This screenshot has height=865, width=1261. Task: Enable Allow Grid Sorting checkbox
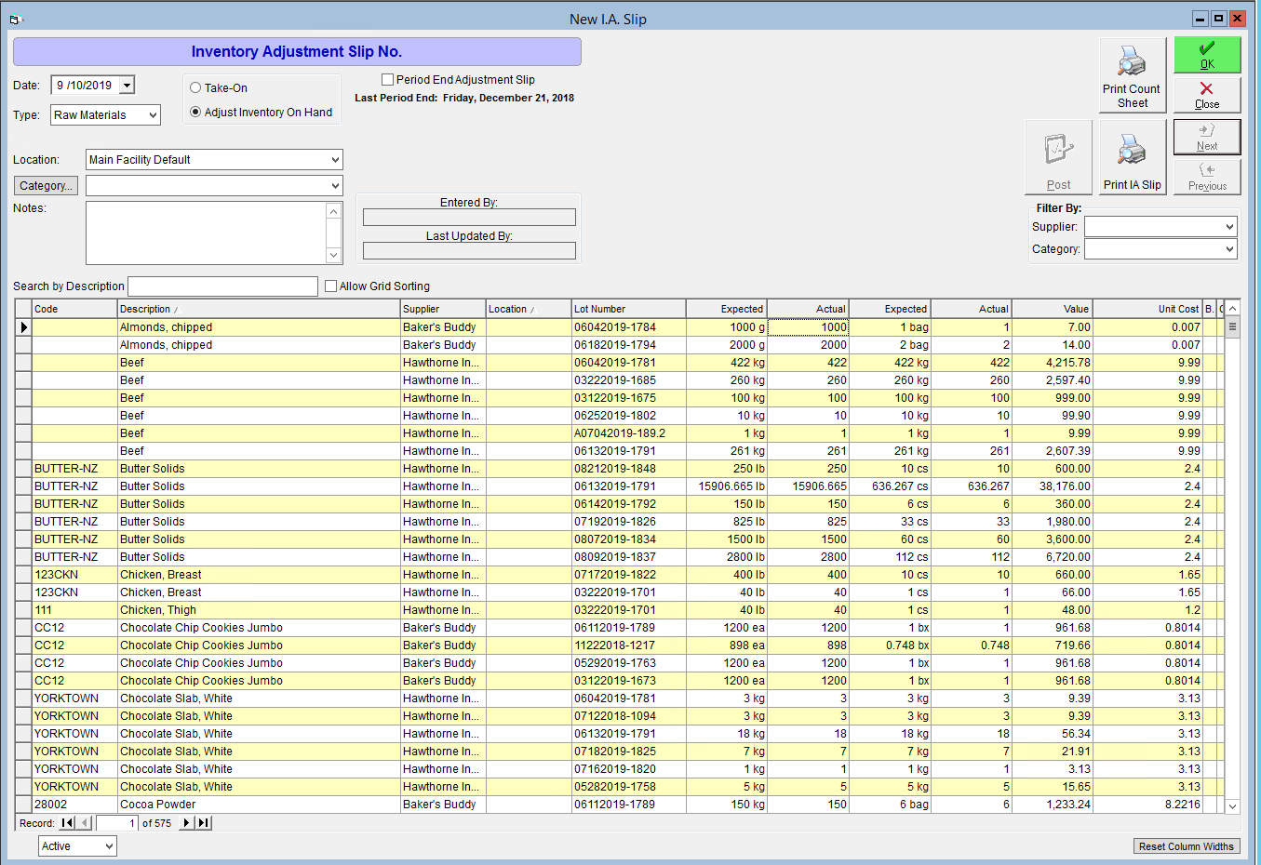330,286
